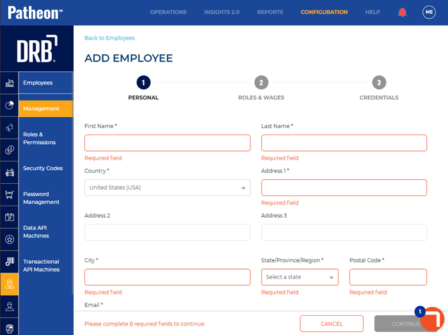448x335 pixels.
Task: Select the shopping cart sidebar icon
Action: tap(10, 195)
